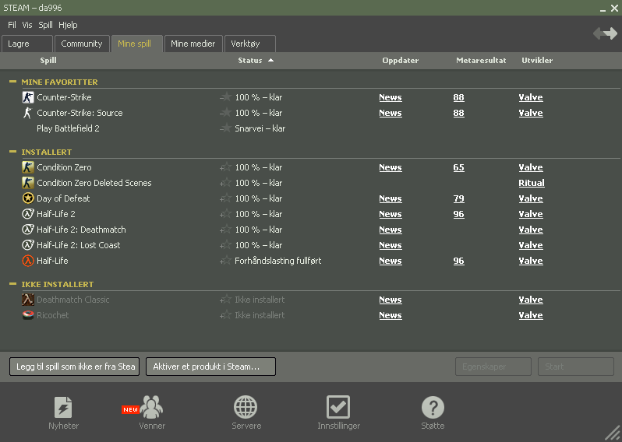This screenshot has width=622, height=442.
Task: Open the Vis menu
Action: tap(27, 25)
